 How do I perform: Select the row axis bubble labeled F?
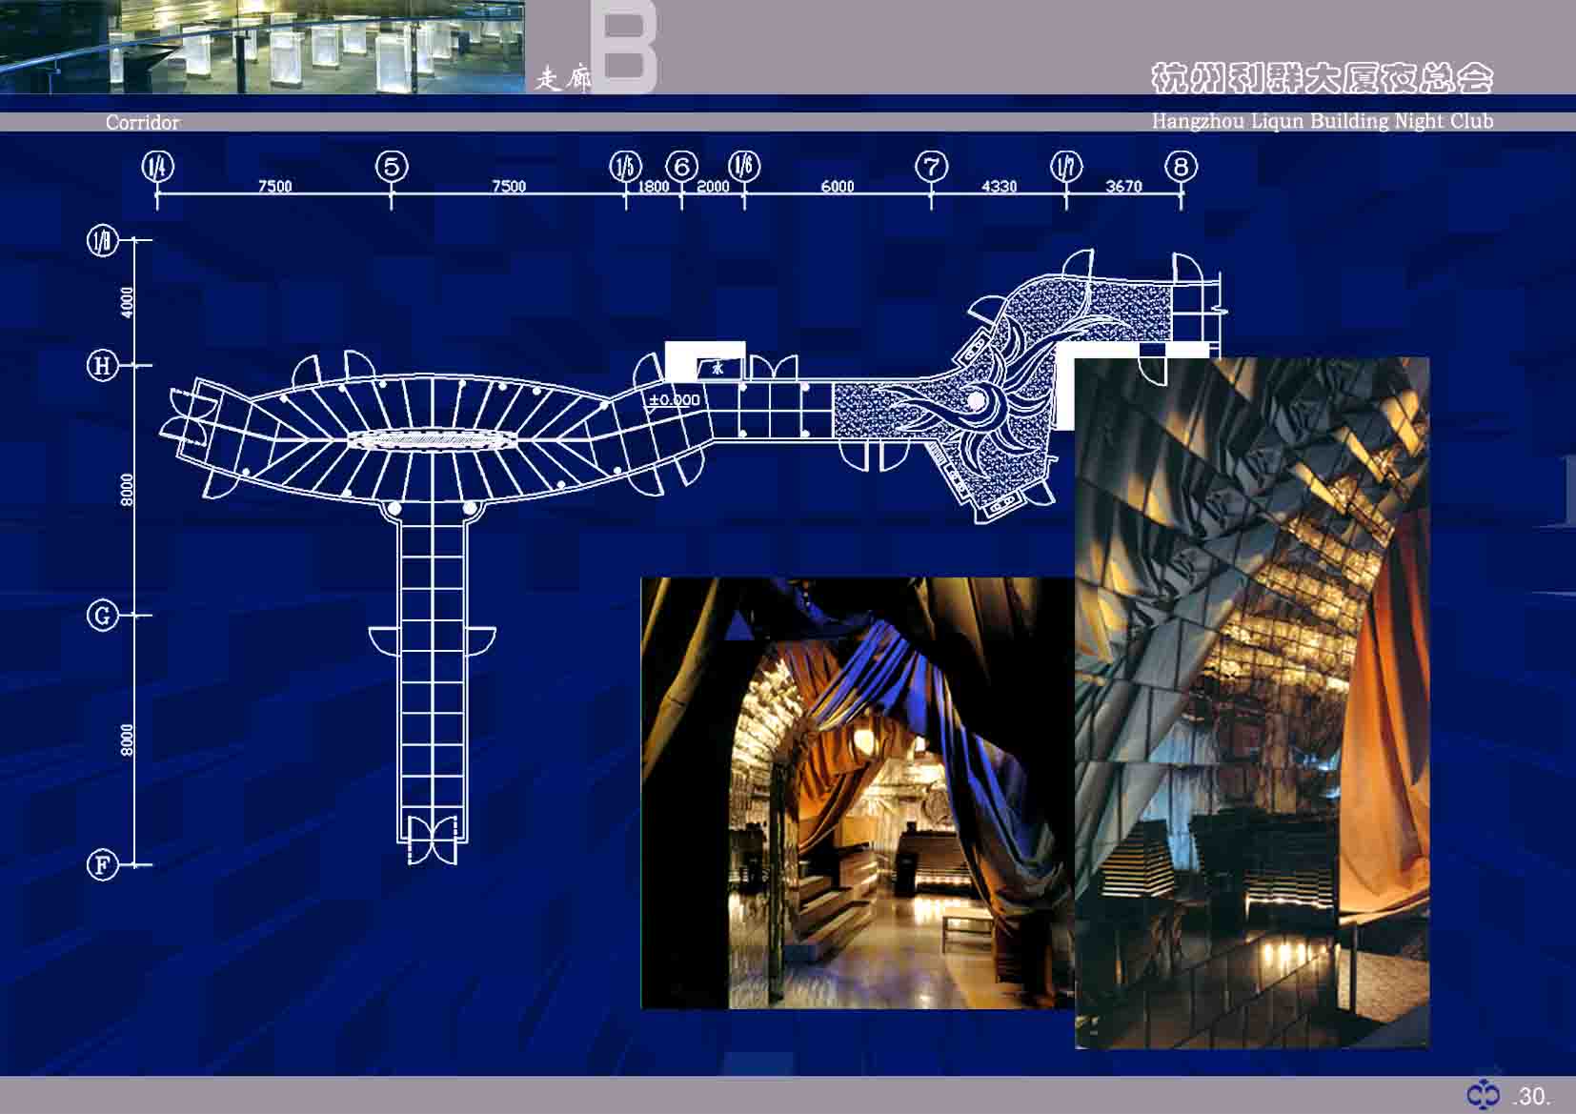point(102,865)
